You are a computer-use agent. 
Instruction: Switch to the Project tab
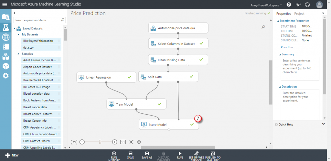299,14
